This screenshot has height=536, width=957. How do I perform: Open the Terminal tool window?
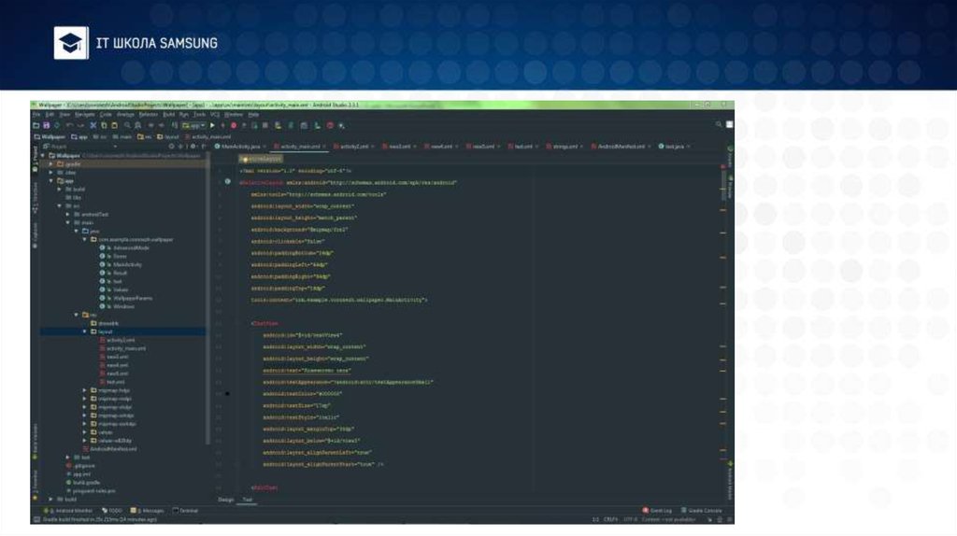tap(188, 511)
